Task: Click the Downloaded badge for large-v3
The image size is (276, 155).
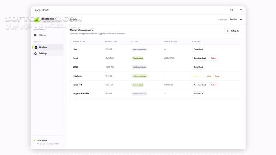Action: 138,85
